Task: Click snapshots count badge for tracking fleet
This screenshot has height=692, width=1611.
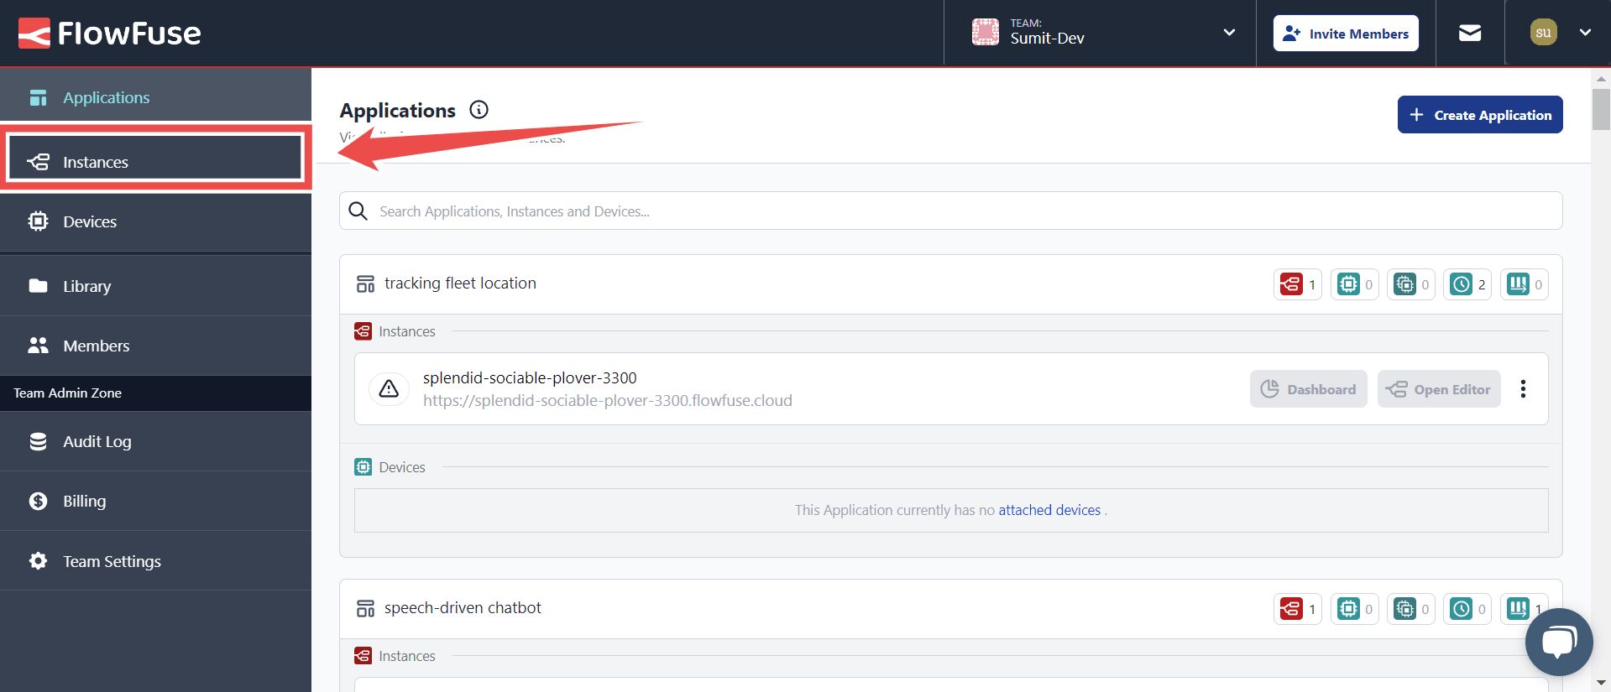Action: pyautogui.click(x=1467, y=284)
